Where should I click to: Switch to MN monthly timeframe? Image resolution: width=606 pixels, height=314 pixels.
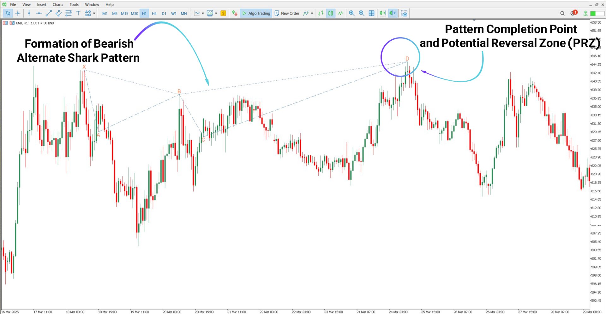pyautogui.click(x=184, y=14)
